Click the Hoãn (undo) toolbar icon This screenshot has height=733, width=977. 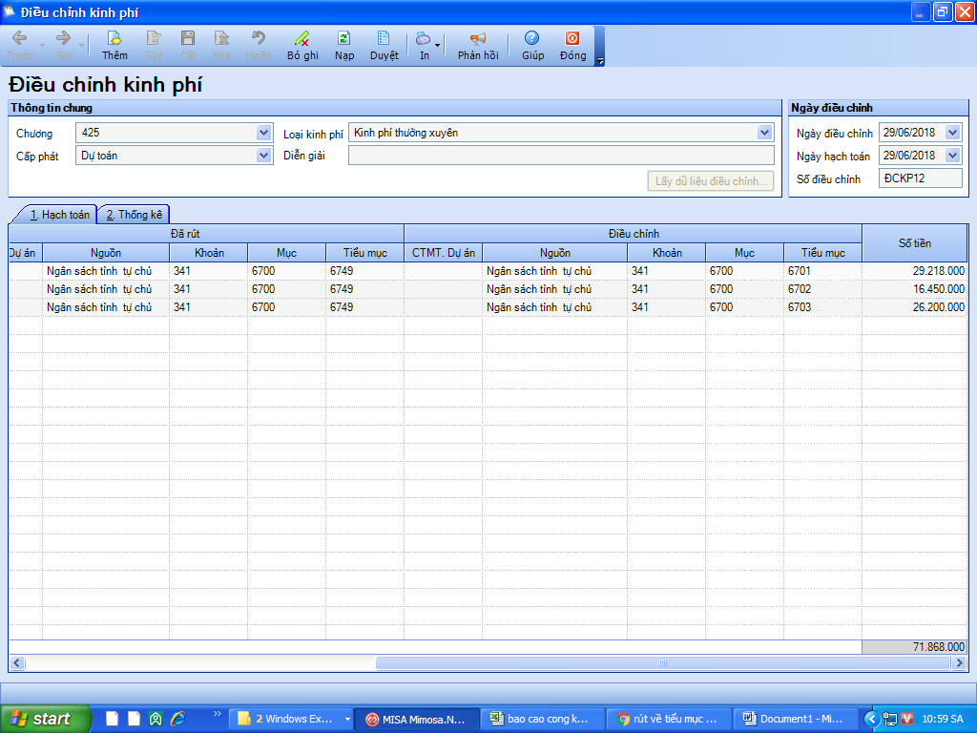[259, 38]
